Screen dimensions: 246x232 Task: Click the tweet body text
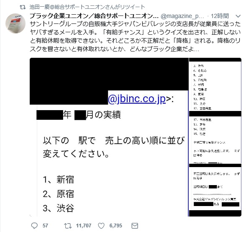[x=135, y=36]
